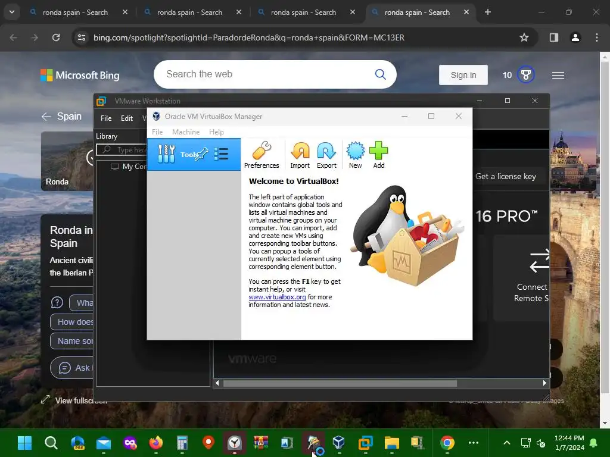Viewport: 610px width, 457px height.
Task: Click View fullscreen on Bing page
Action: coord(74,400)
